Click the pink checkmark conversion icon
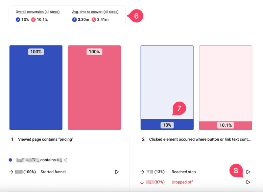The height and width of the screenshot is (192, 263). (33, 20)
